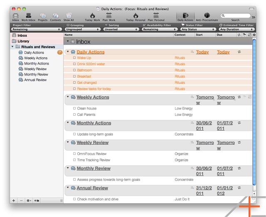
Task: Check off the Wake Up task
Action: (x=74, y=58)
